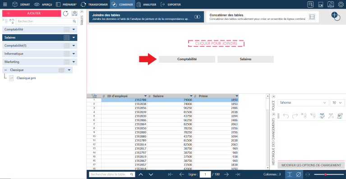The width and height of the screenshot is (346, 179).
Task: Collapse the Classique table group
Action: click(6, 70)
